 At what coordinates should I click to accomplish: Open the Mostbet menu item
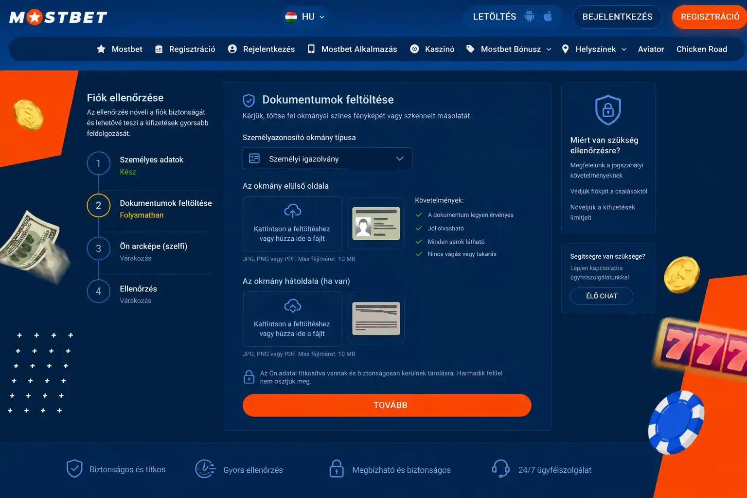(x=127, y=49)
